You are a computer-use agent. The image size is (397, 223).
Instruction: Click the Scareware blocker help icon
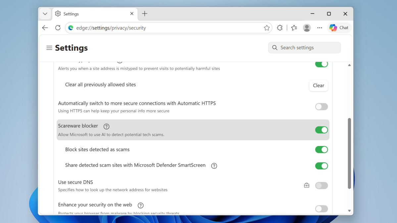coord(106,126)
